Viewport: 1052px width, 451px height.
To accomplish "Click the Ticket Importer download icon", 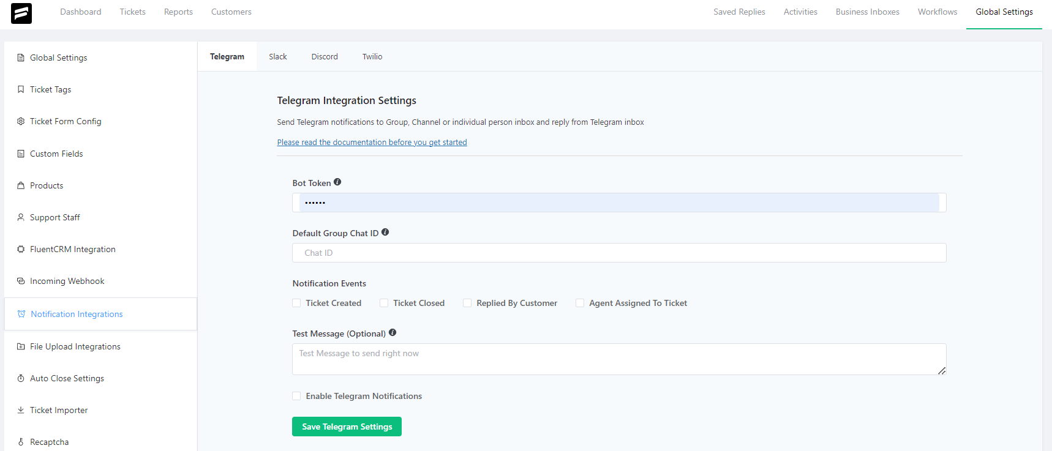I will (x=21, y=410).
